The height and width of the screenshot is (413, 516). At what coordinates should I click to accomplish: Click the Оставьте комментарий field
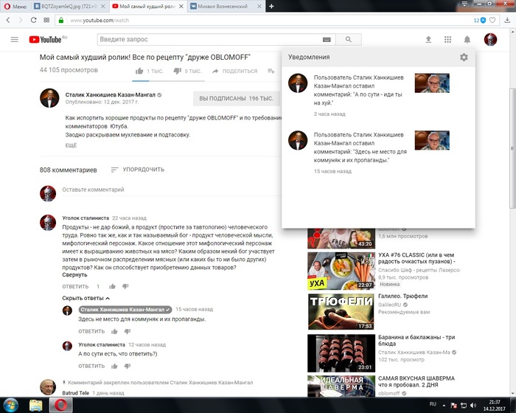coord(171,190)
